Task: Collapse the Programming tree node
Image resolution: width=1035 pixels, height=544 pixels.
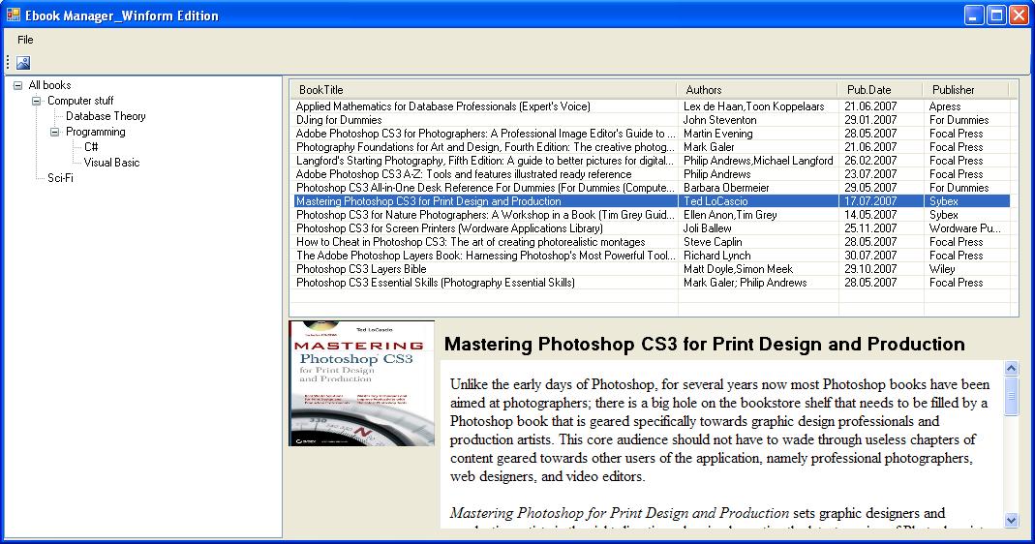Action: tap(55, 132)
